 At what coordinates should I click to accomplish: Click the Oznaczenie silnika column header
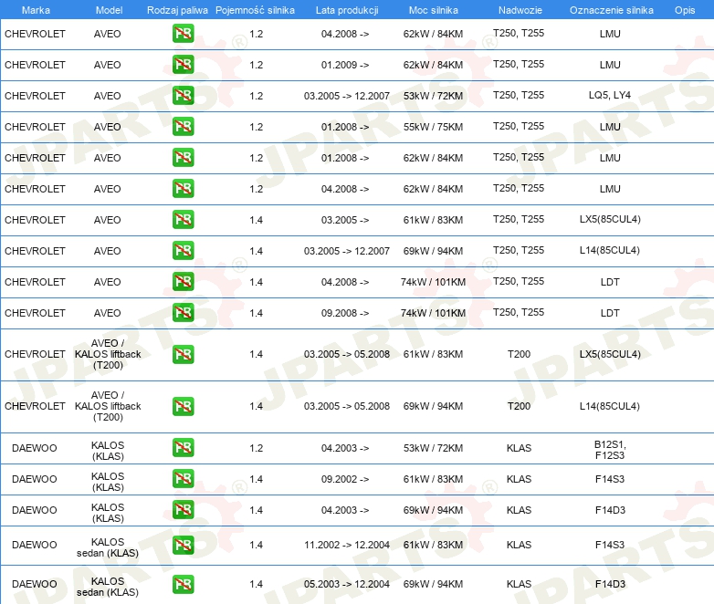pyautogui.click(x=611, y=9)
